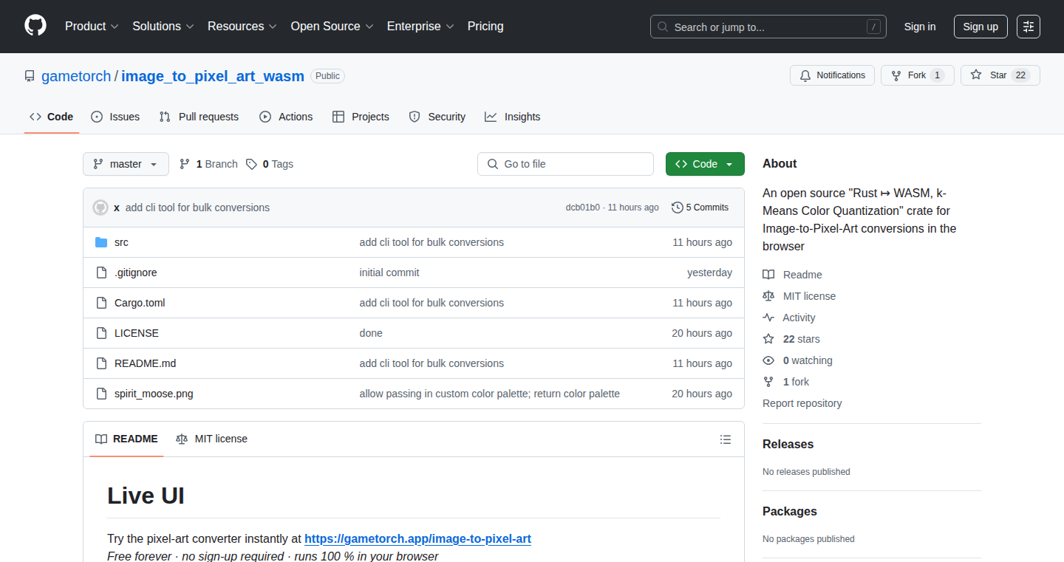Image resolution: width=1064 pixels, height=562 pixels.
Task: Open the Releases heading link
Action: coord(788,444)
